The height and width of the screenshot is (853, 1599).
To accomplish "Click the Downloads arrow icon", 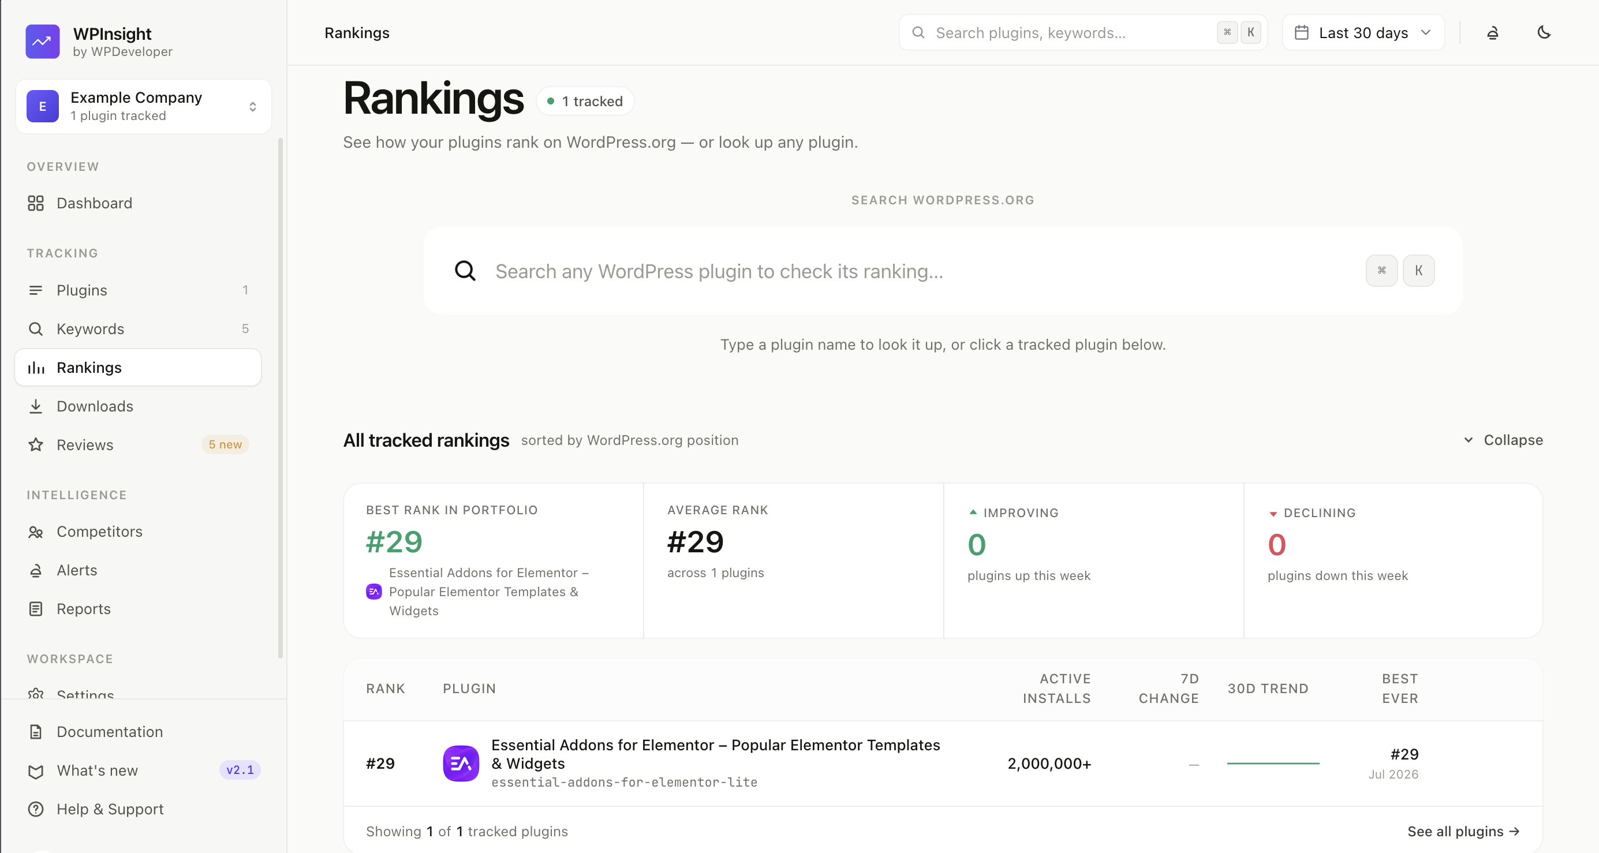I will (35, 406).
